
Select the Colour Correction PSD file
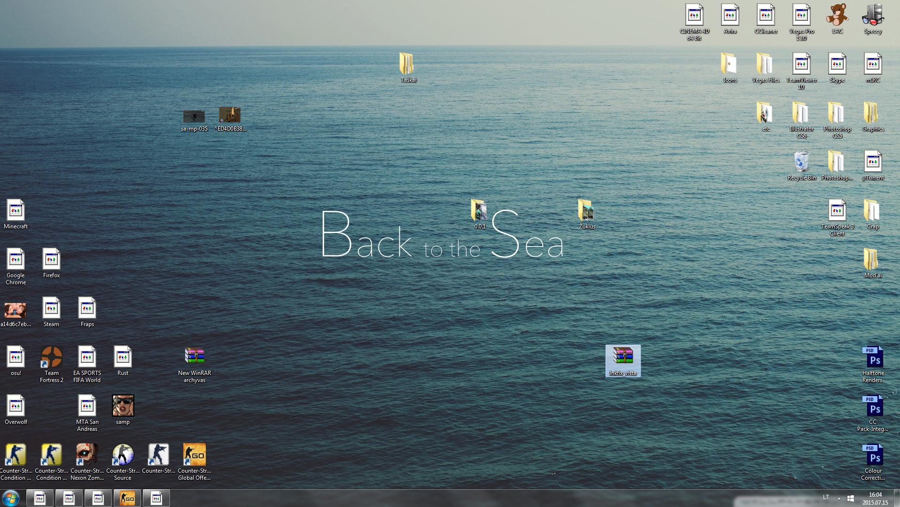tap(873, 462)
